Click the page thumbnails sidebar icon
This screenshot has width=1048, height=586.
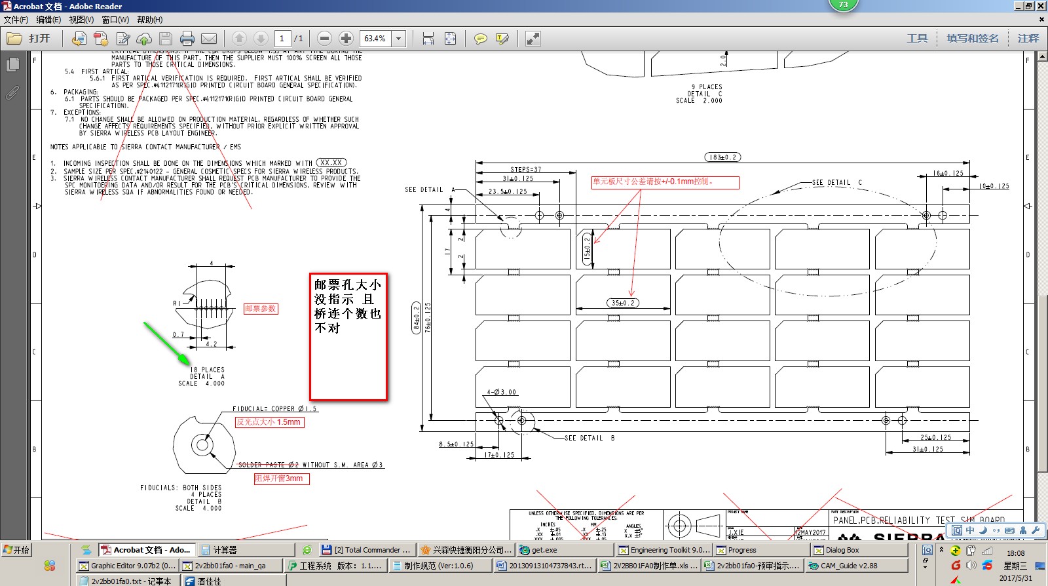pos(12,65)
